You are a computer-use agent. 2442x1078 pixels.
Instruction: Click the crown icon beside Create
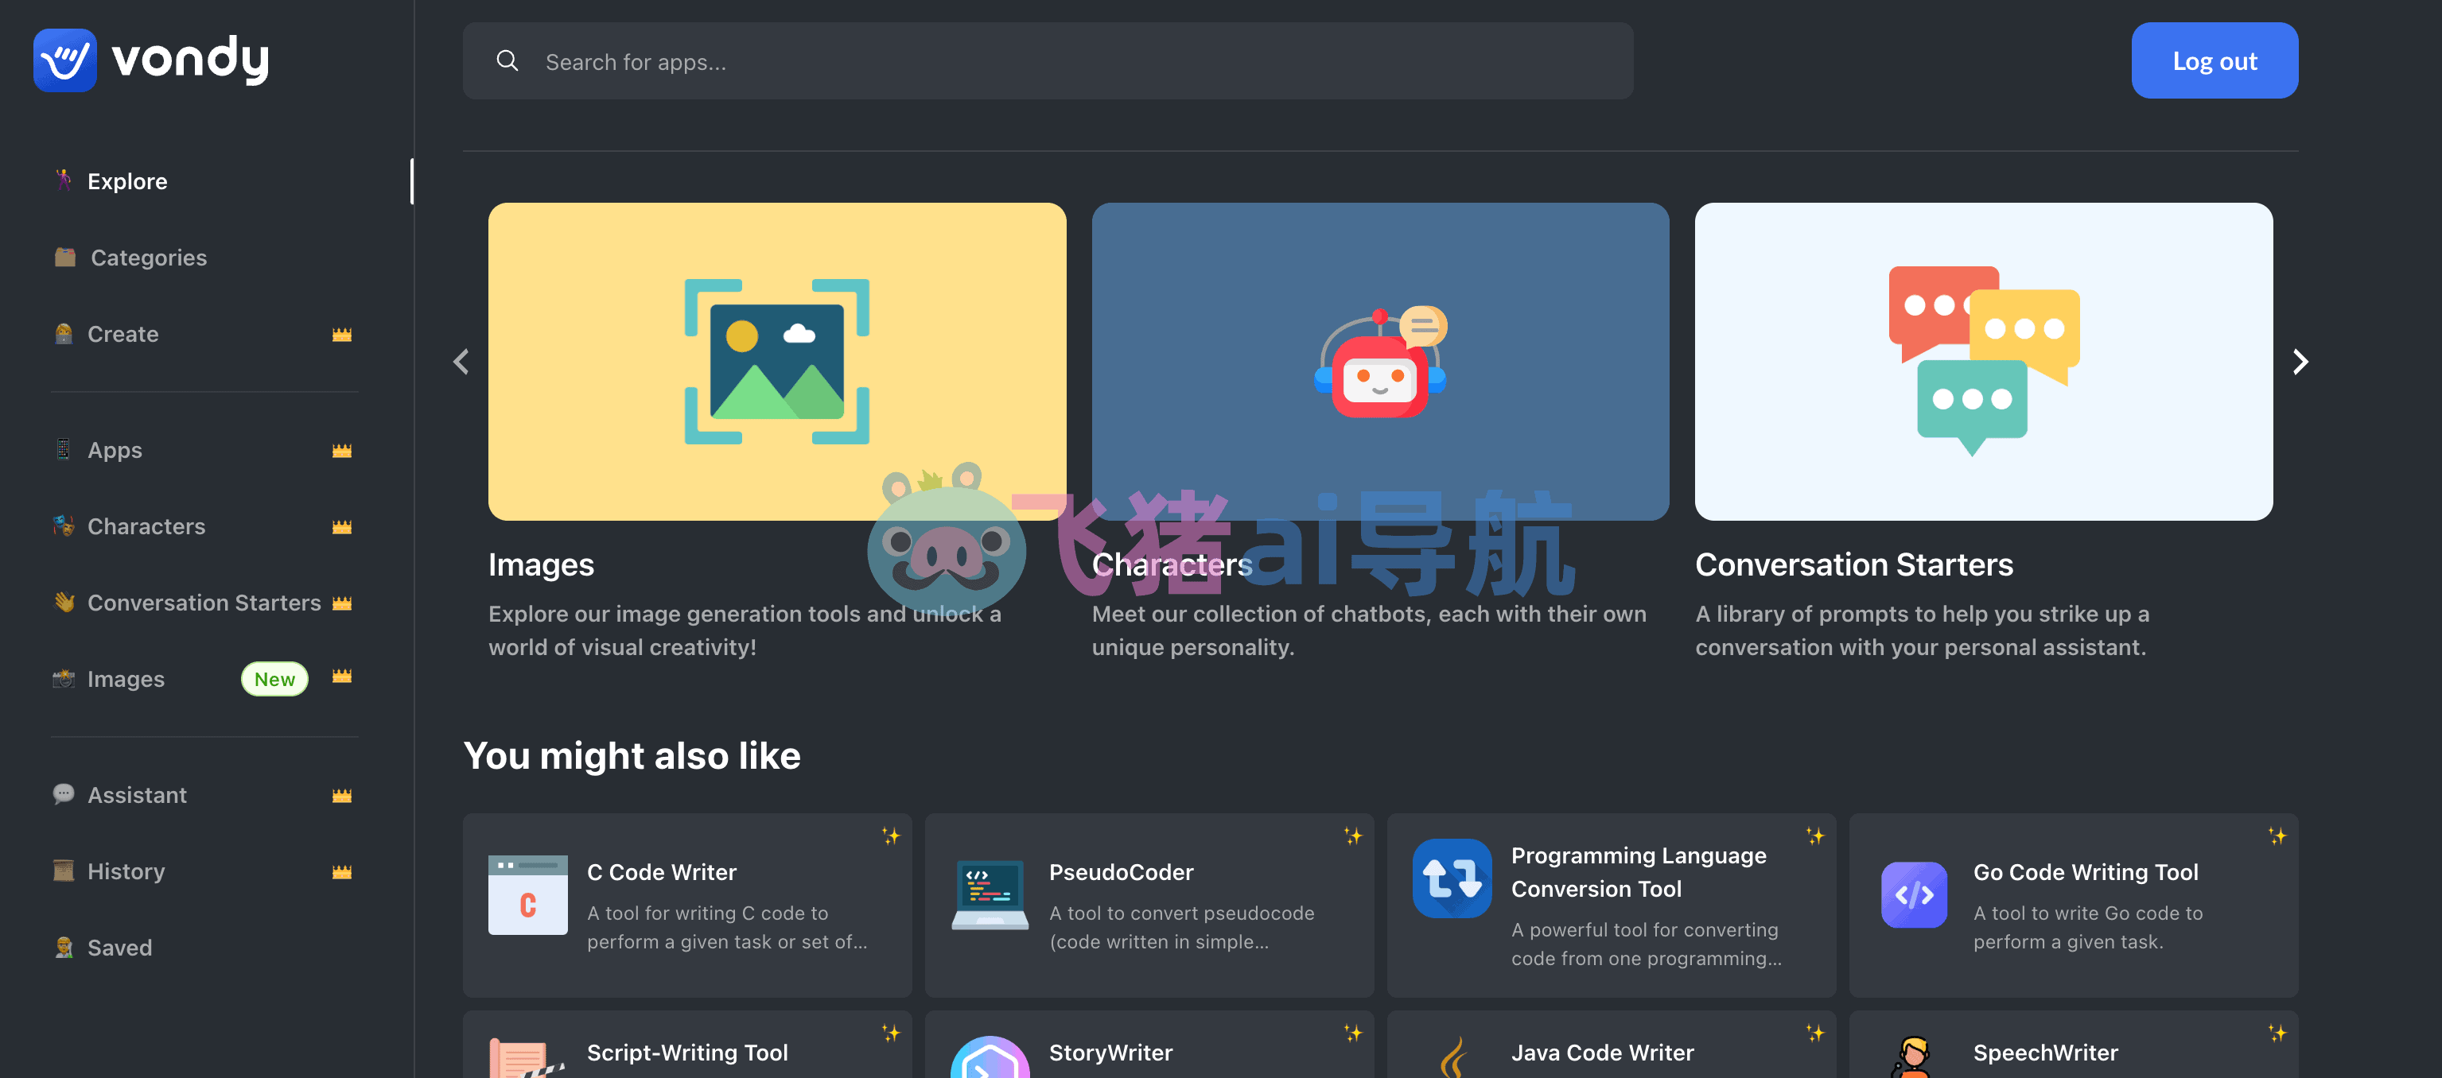[342, 335]
